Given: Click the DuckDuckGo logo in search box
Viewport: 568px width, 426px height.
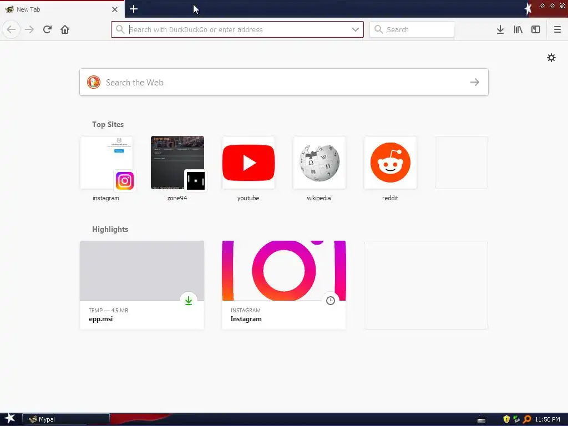Looking at the screenshot, I should (93, 82).
